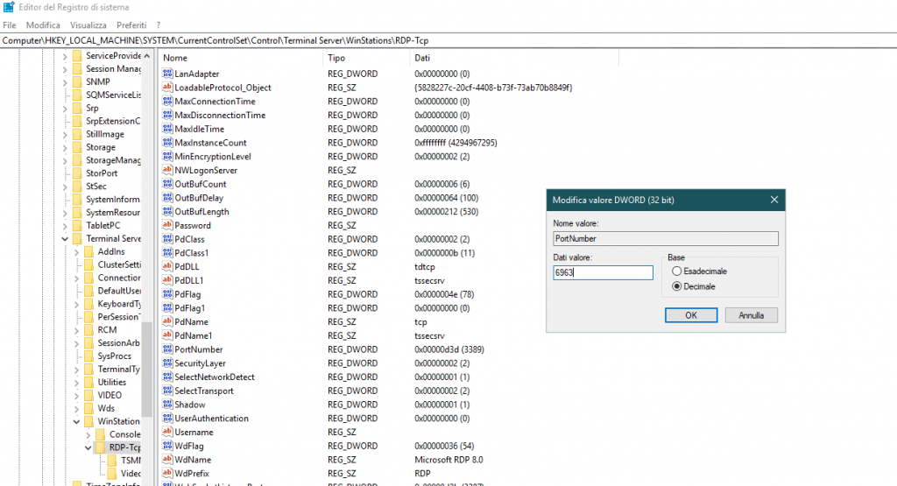Click the SecurityLayer DWORD icon

point(167,363)
